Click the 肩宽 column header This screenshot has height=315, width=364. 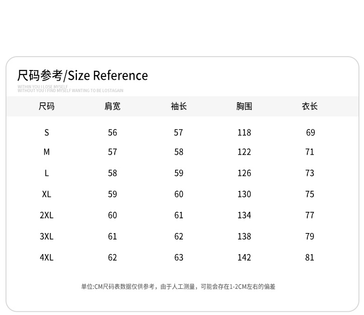tap(112, 106)
